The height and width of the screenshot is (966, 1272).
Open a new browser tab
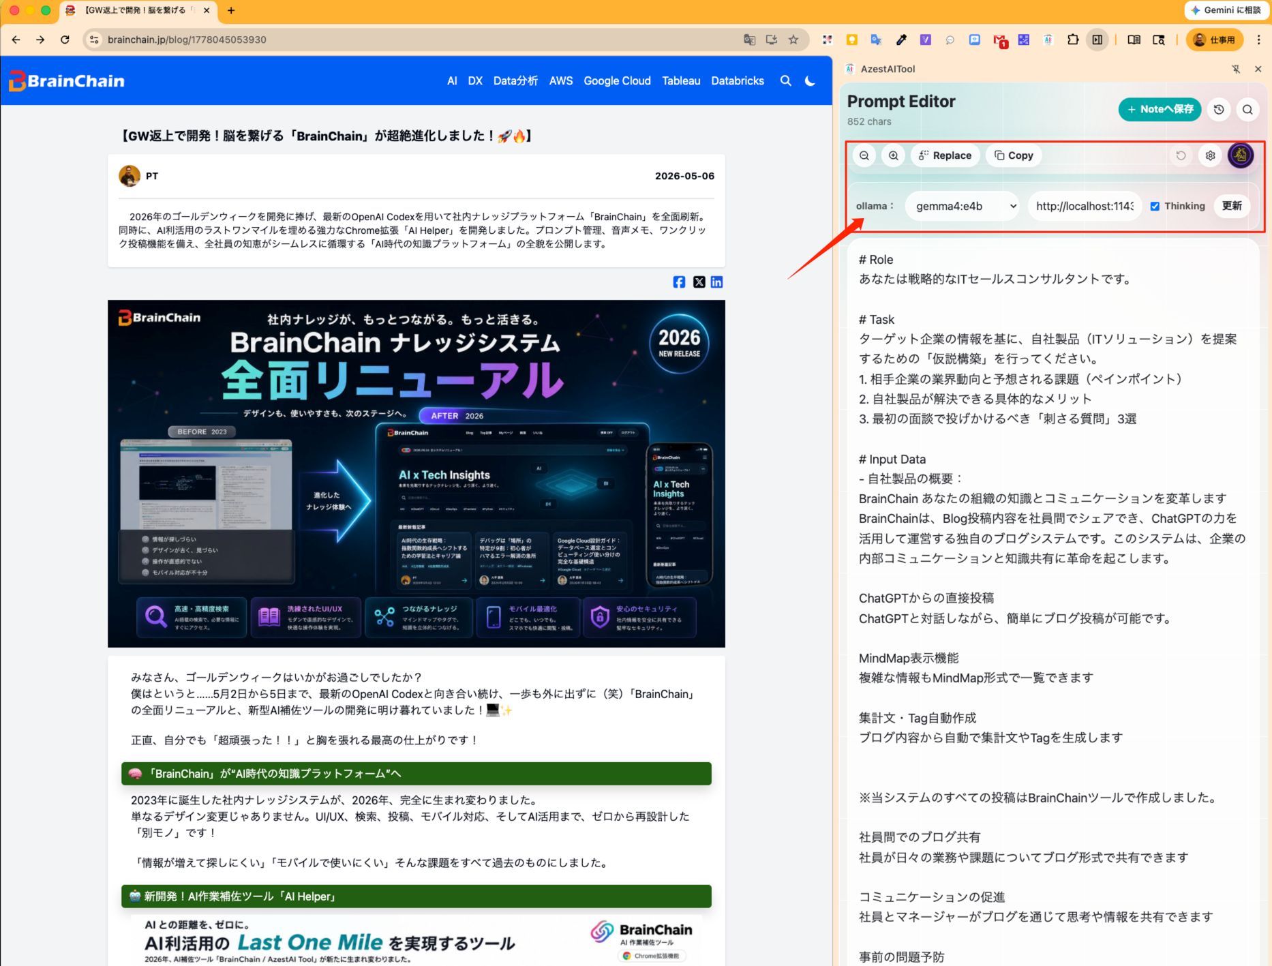point(231,10)
